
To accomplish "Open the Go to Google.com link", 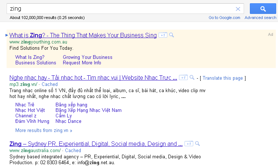I will click(x=224, y=18).
